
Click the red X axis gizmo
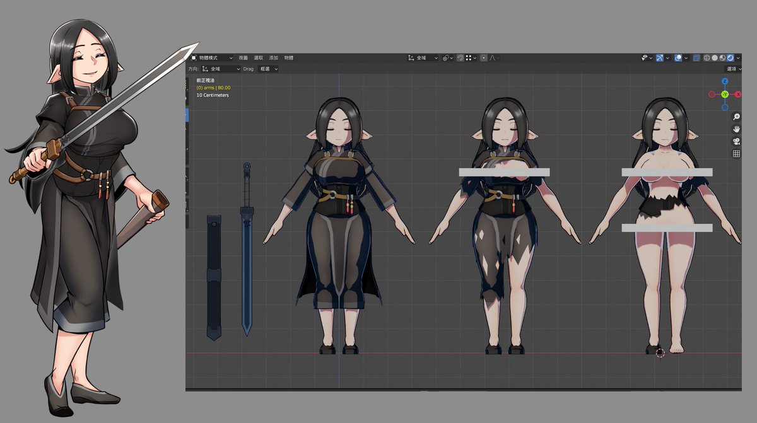[x=737, y=95]
